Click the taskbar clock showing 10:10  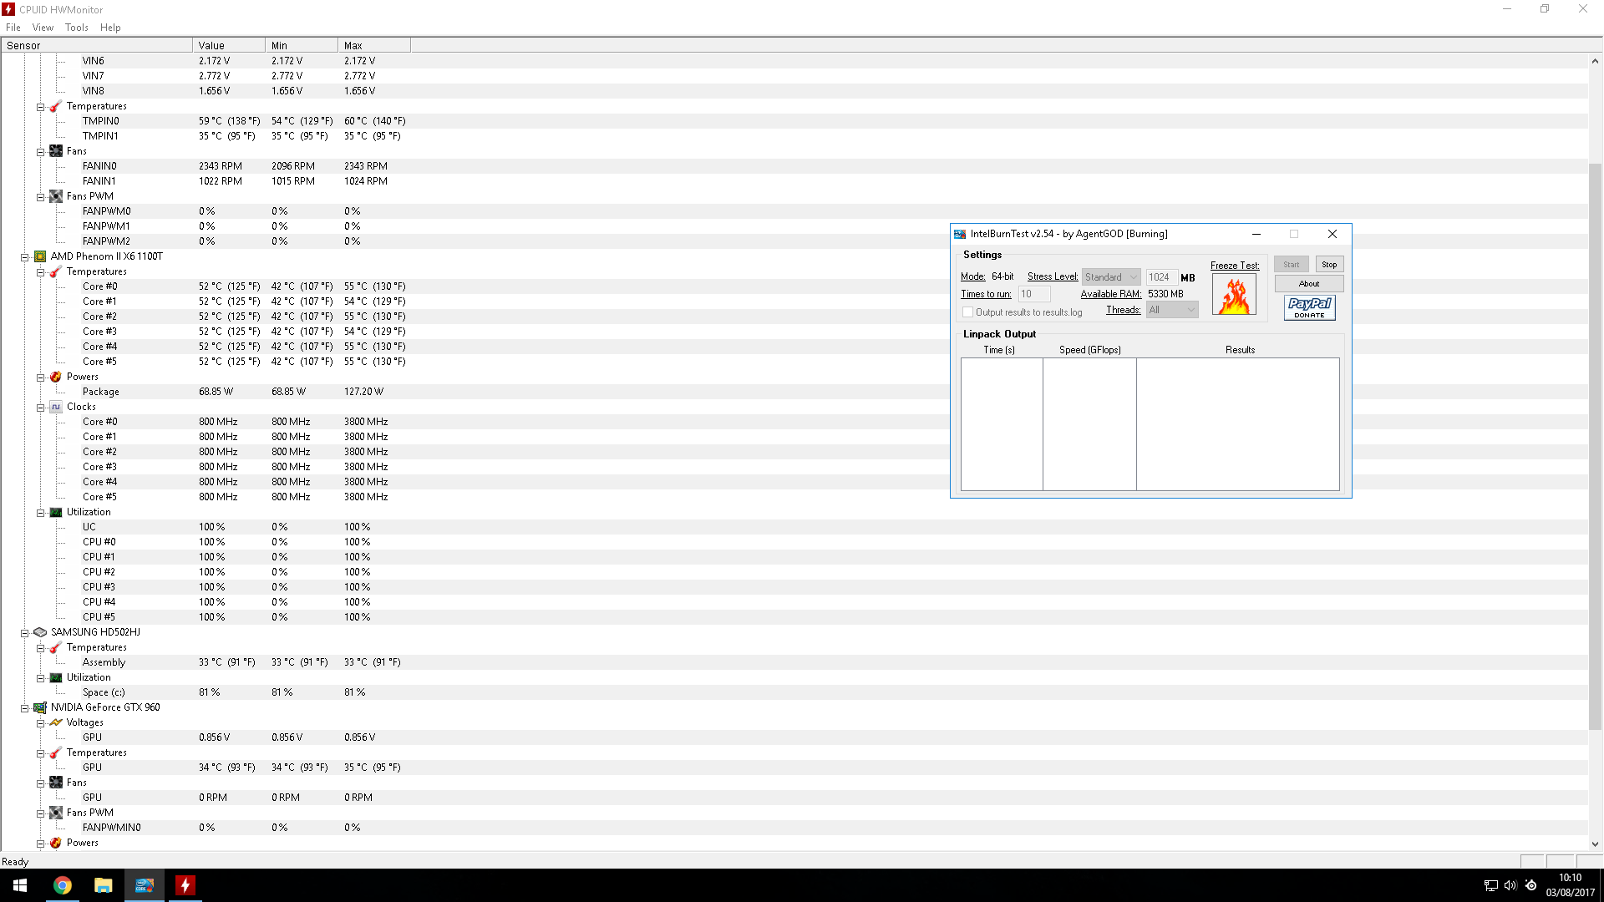pyautogui.click(x=1570, y=885)
